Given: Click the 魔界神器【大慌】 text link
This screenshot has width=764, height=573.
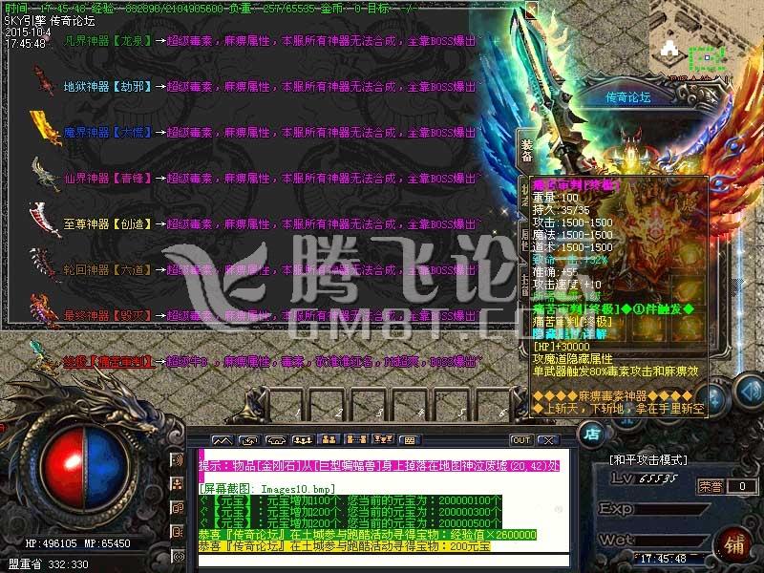Looking at the screenshot, I should point(108,133).
